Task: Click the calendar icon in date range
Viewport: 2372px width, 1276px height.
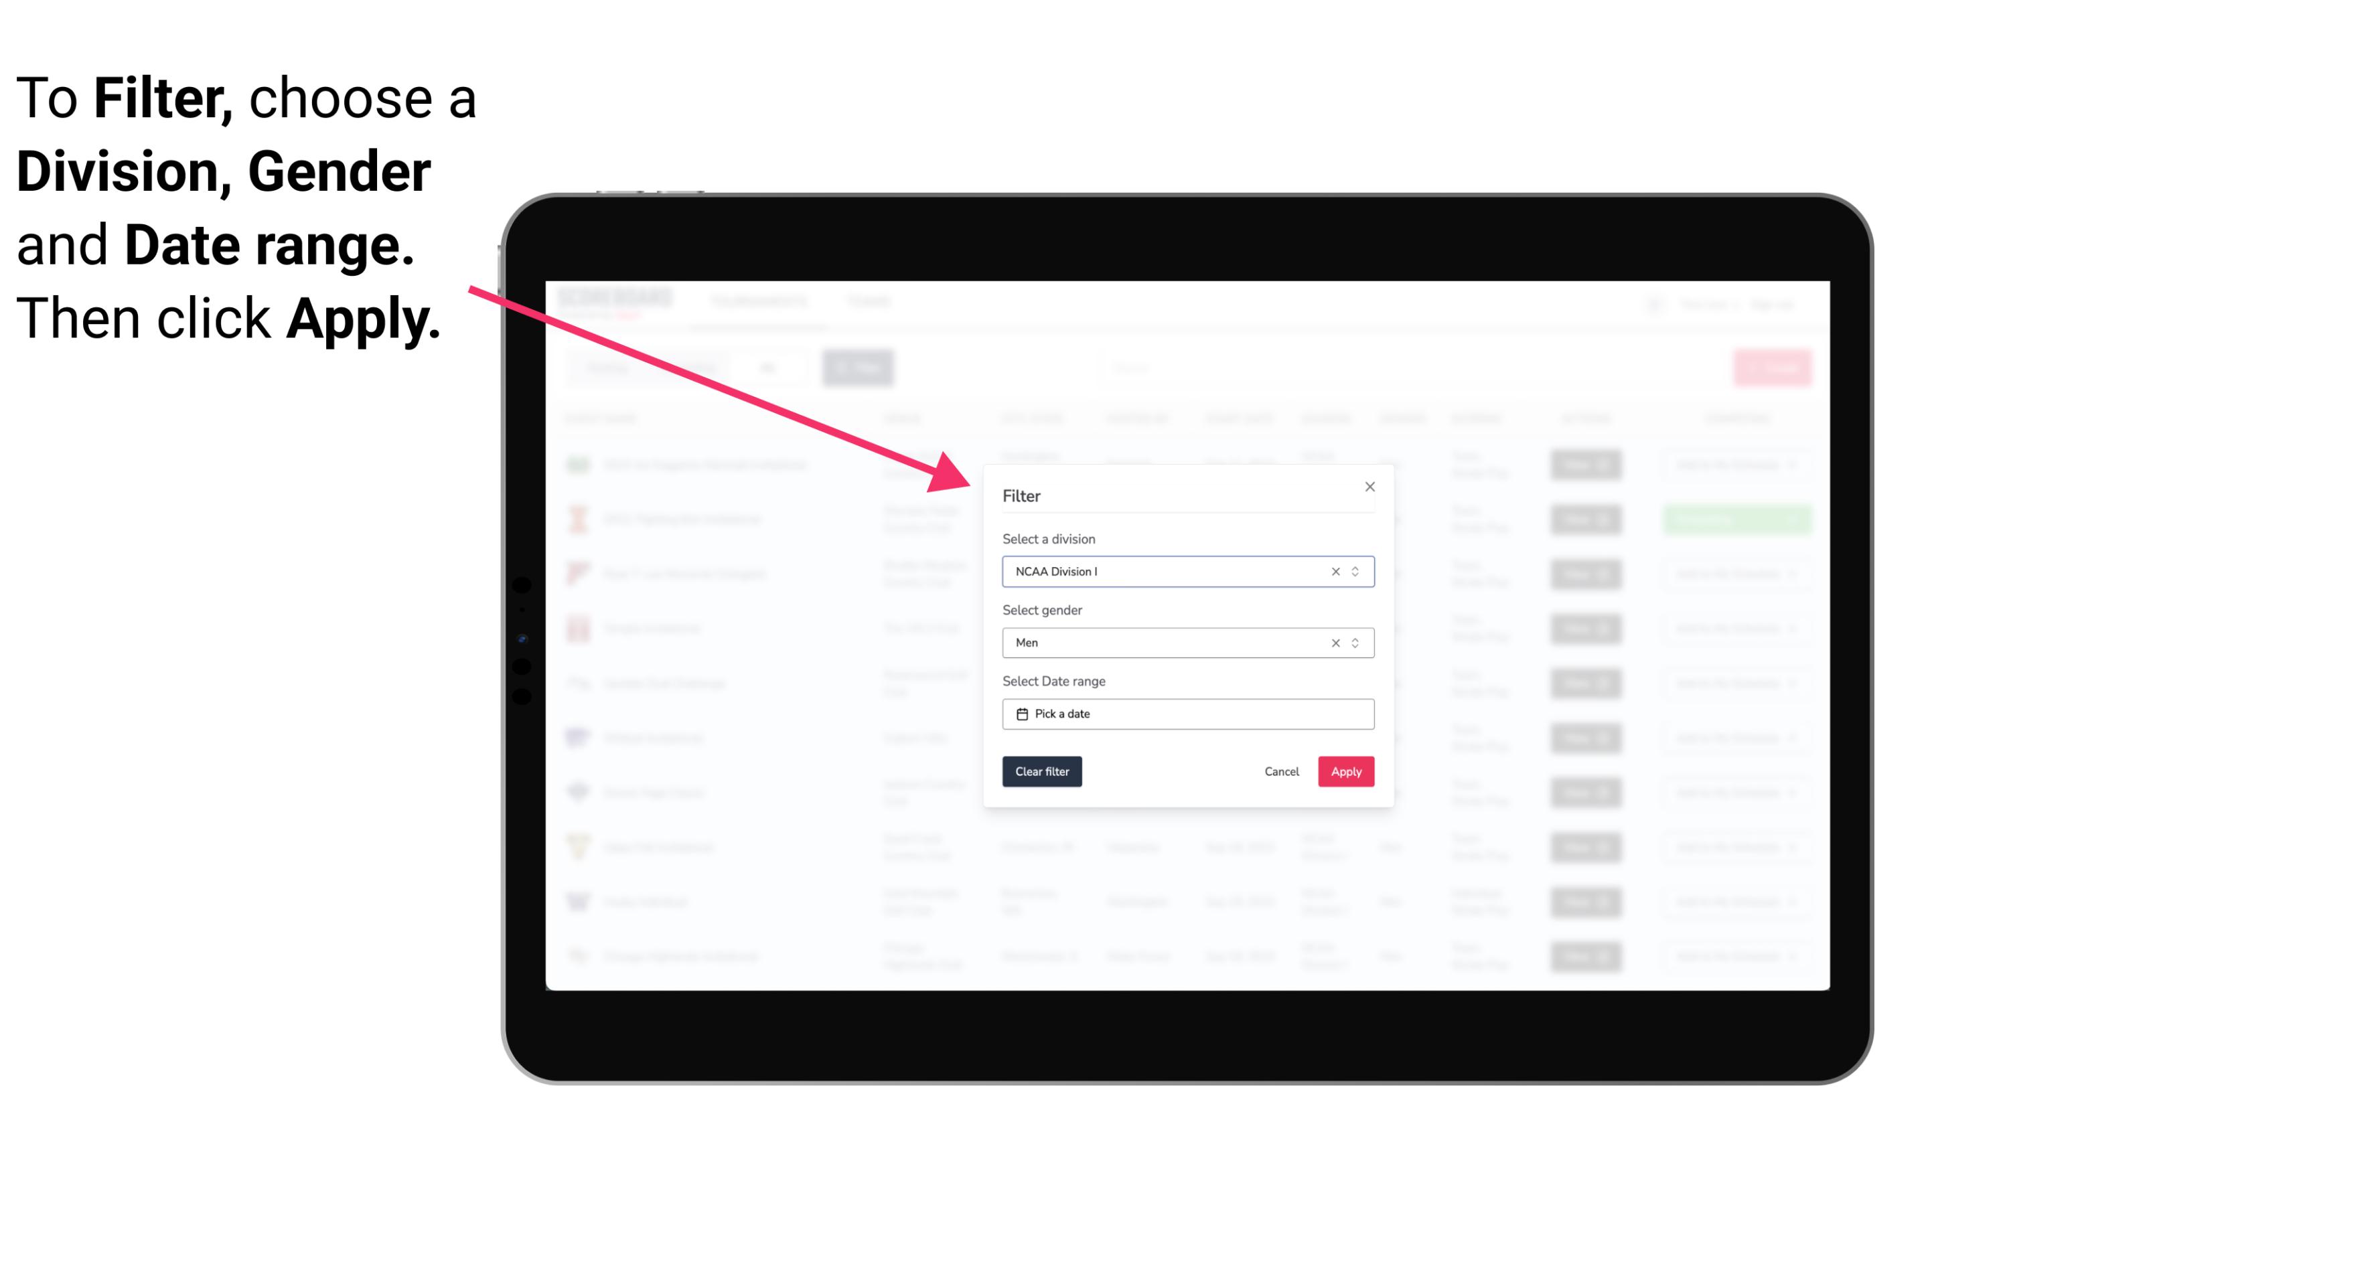Action: click(1020, 714)
